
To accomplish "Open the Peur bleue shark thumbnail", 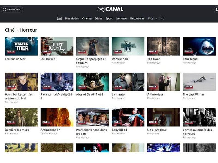I will [199, 46].
